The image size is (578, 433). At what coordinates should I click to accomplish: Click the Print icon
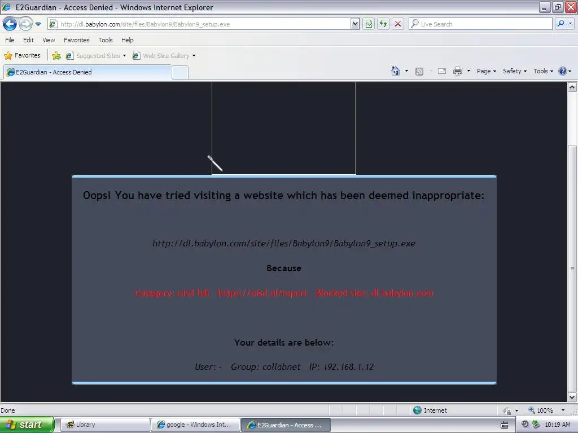point(457,71)
